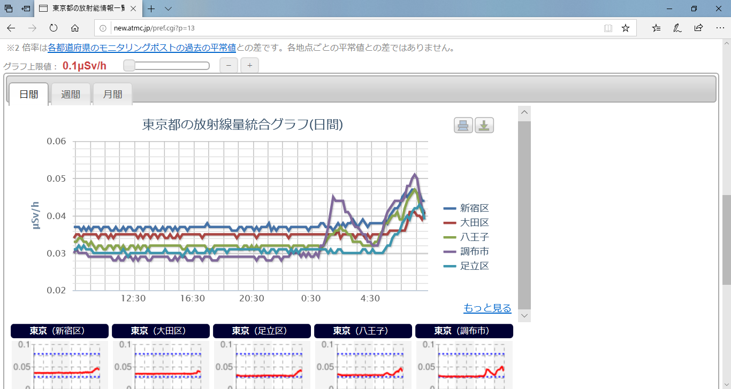Click the browser Forward arrow
Viewport: 731px width, 389px height.
32,28
